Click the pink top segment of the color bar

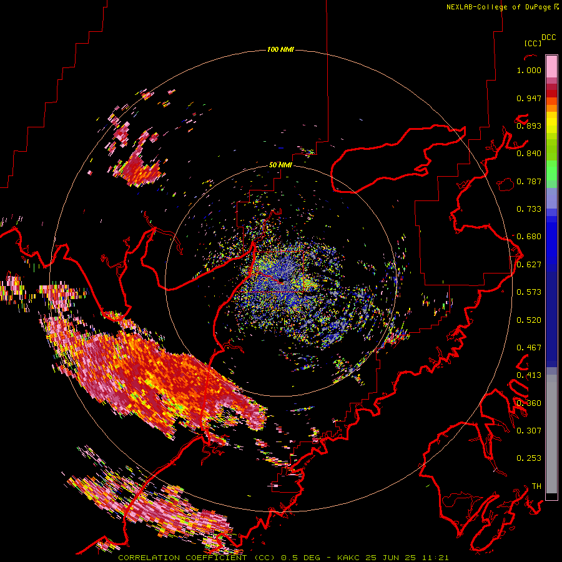pos(551,66)
